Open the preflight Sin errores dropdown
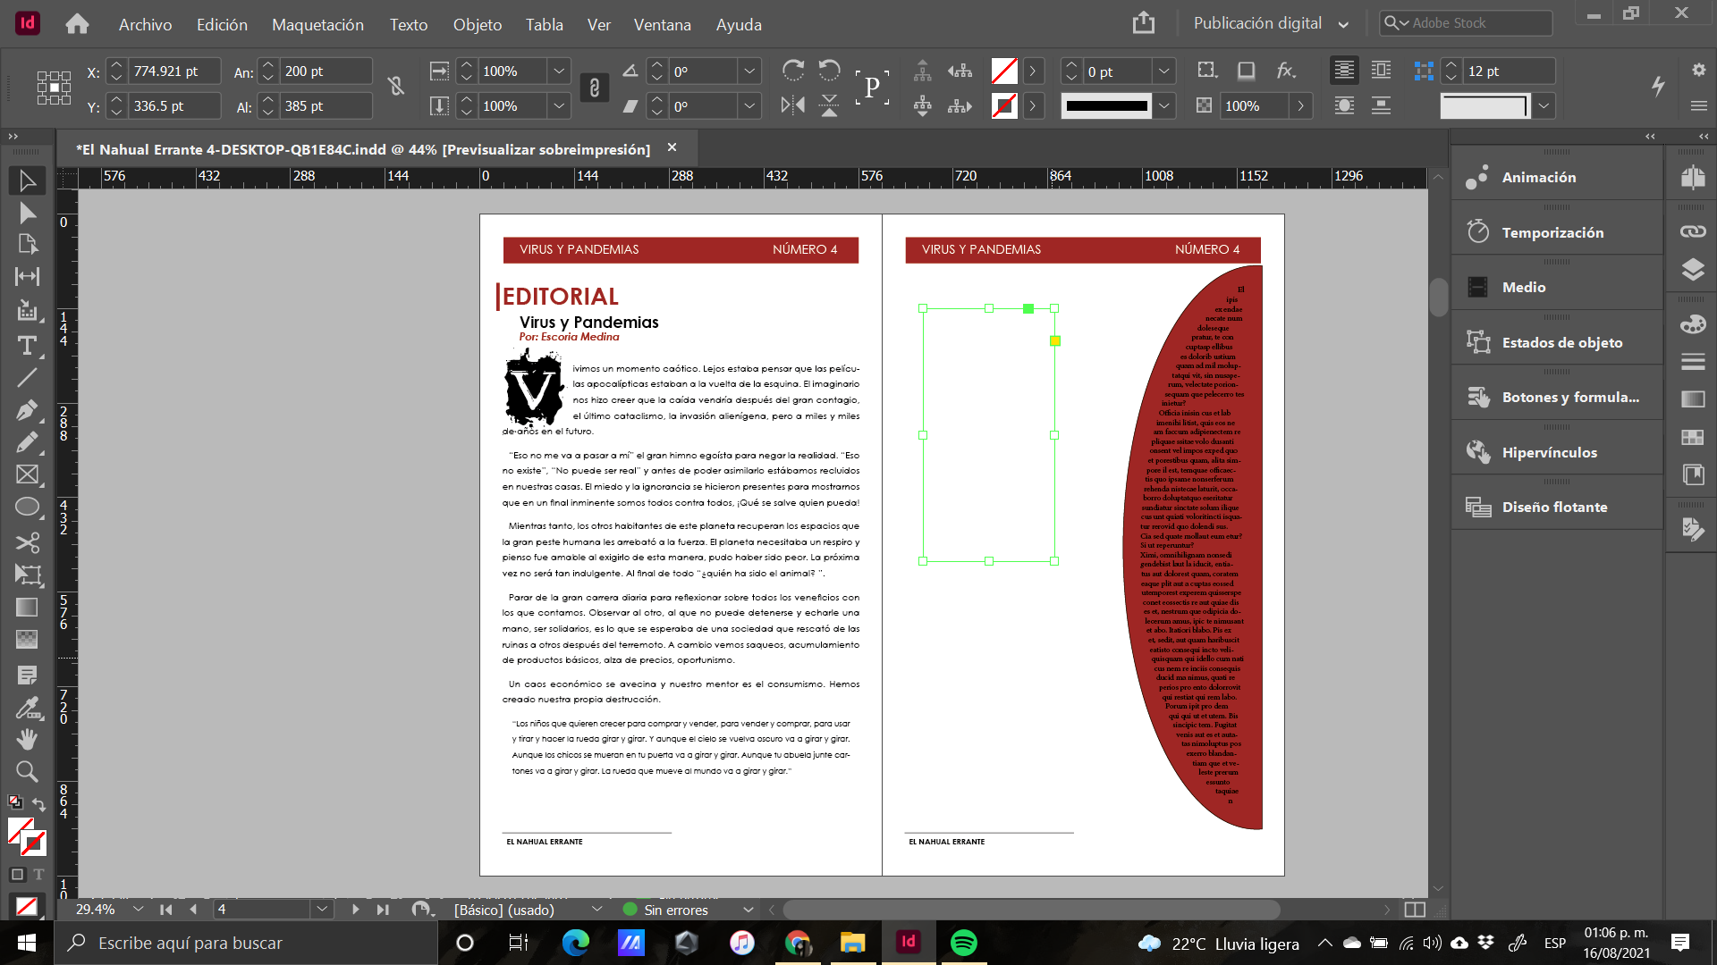Image resolution: width=1717 pixels, height=965 pixels. 748,910
